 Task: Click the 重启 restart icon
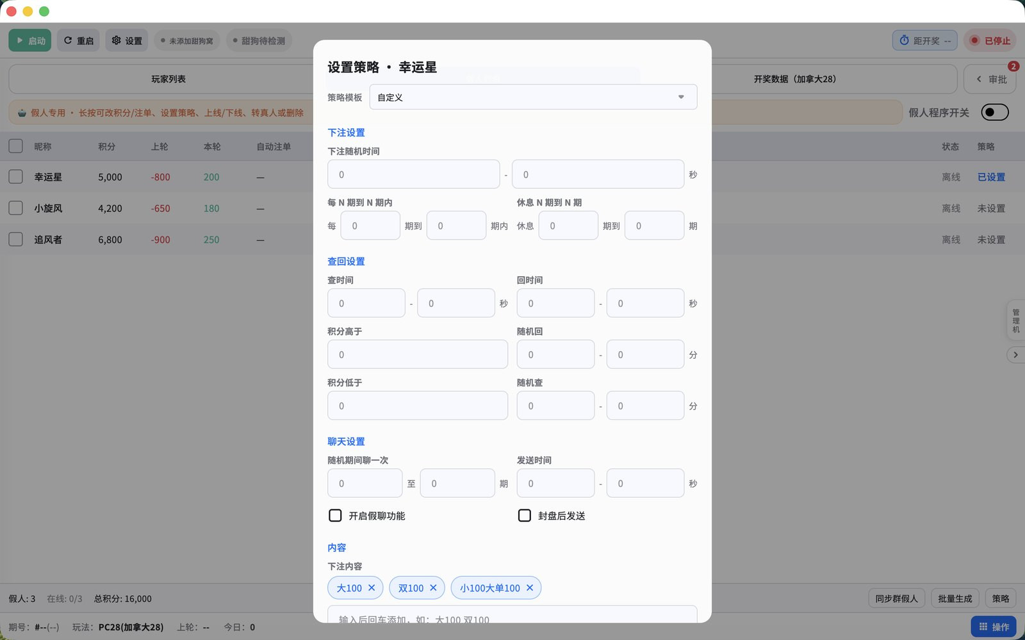[x=68, y=40]
